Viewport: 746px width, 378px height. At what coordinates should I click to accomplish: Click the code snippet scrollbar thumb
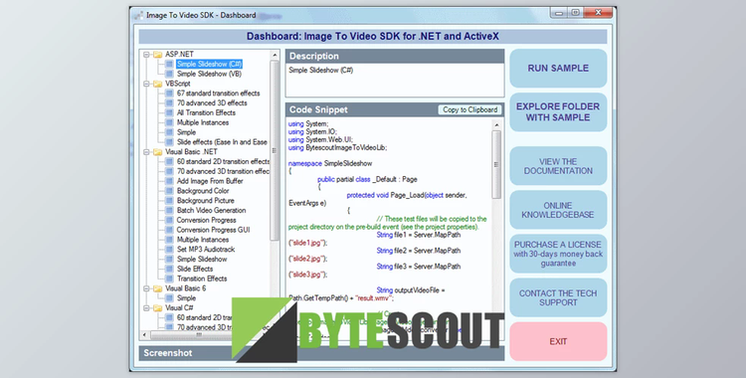pos(496,164)
